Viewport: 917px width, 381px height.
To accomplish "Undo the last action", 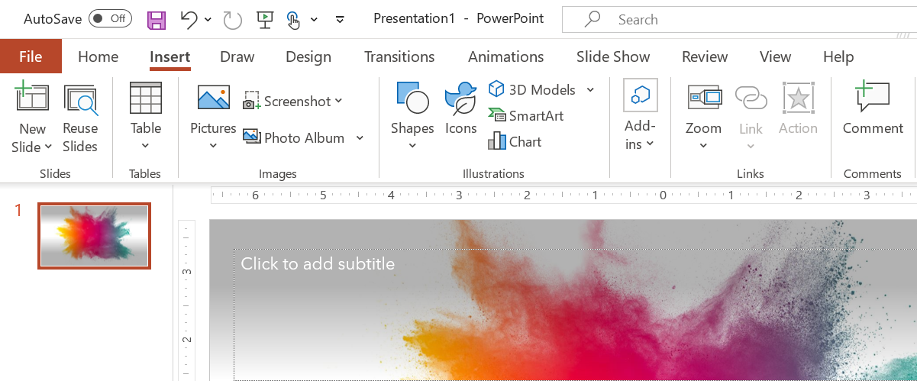I will (x=189, y=19).
